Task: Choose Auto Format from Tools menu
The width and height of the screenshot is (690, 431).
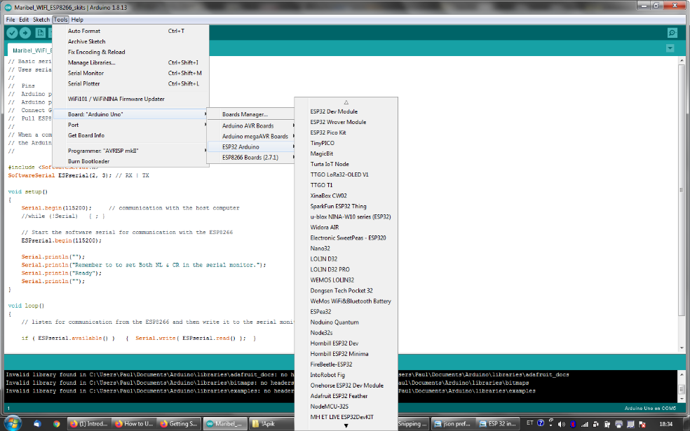Action: click(84, 31)
